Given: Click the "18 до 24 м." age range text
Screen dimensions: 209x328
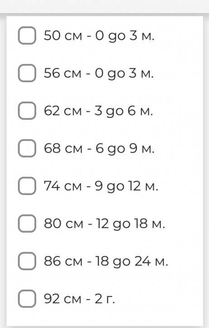Looking at the screenshot, I should tap(132, 262).
